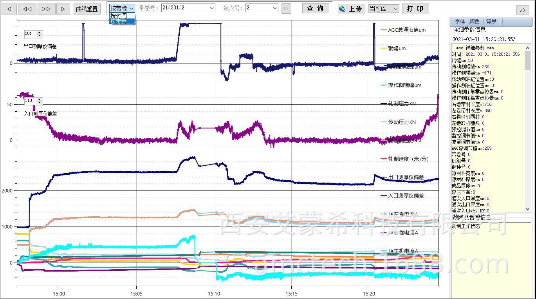Click the 上传 upload globe button
Image resolution: width=536 pixels, height=299 pixels.
point(351,9)
